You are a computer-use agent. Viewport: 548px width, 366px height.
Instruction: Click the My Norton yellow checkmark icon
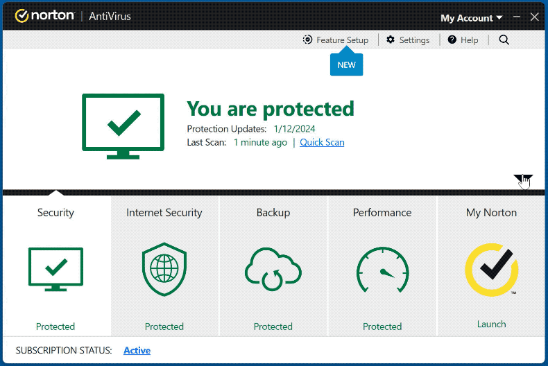click(492, 270)
